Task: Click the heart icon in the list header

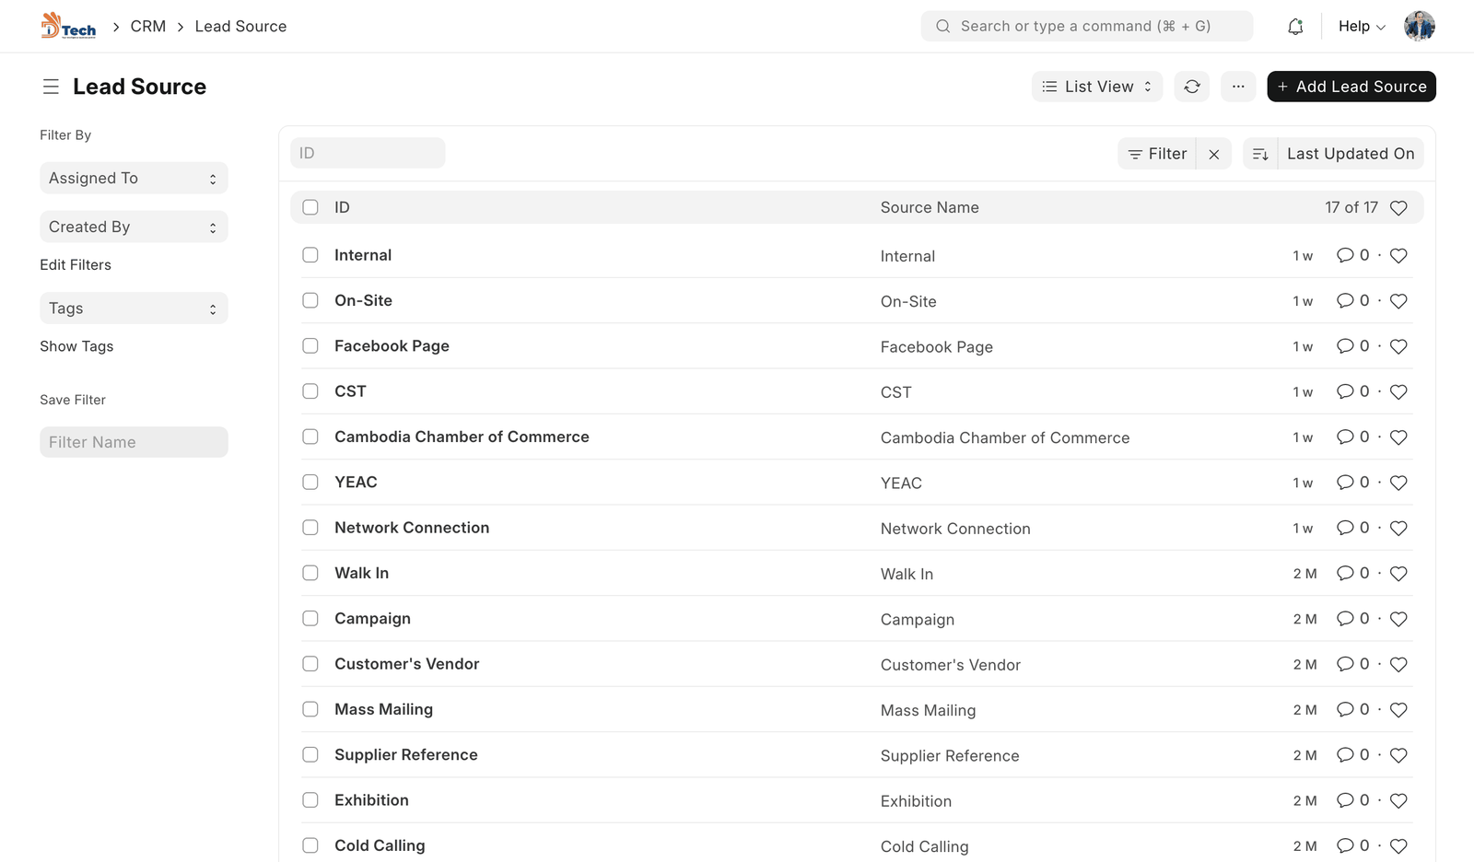Action: 1398,208
